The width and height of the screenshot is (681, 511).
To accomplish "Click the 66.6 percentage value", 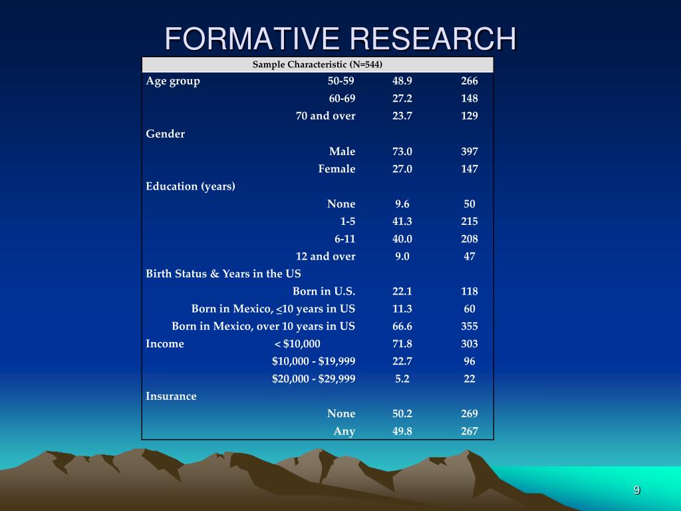I will point(402,326).
